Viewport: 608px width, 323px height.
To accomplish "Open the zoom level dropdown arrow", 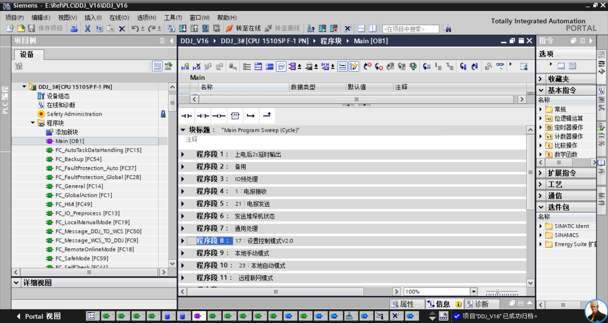I will (474, 291).
